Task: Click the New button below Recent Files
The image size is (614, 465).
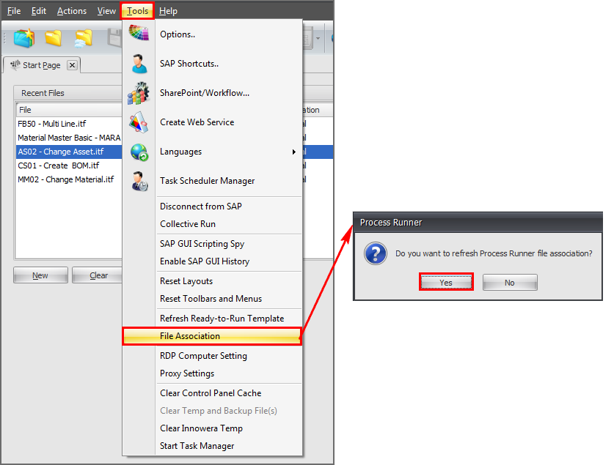Action: (x=40, y=275)
